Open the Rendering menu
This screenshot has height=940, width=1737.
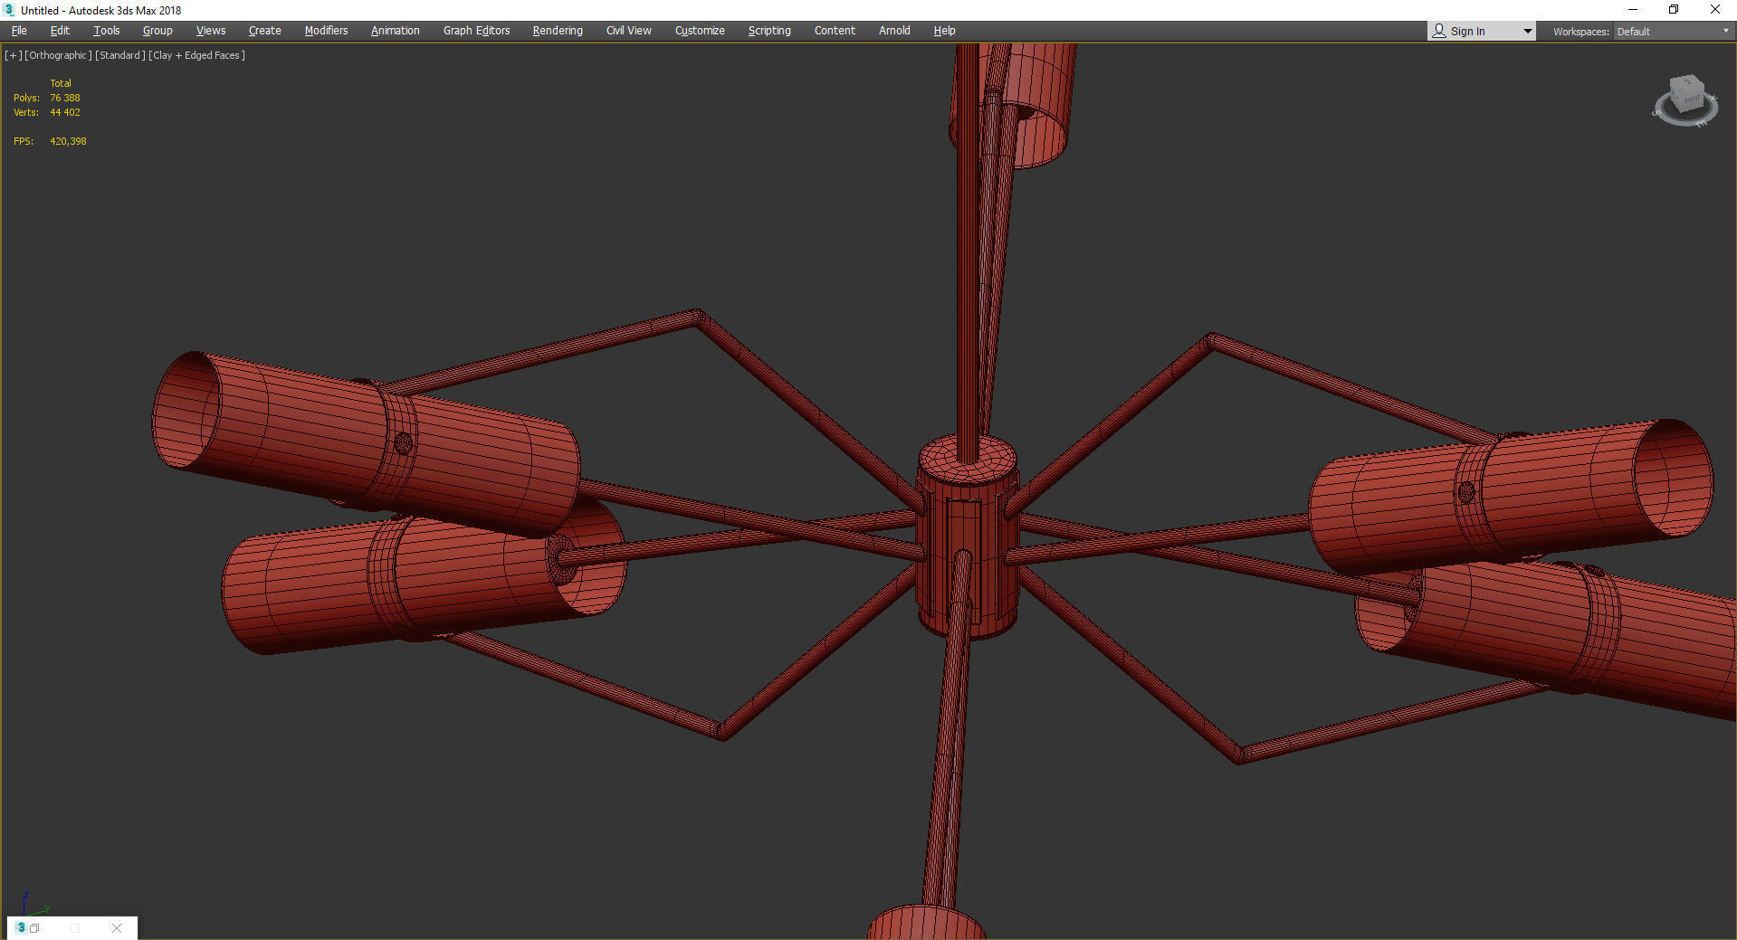pos(558,31)
